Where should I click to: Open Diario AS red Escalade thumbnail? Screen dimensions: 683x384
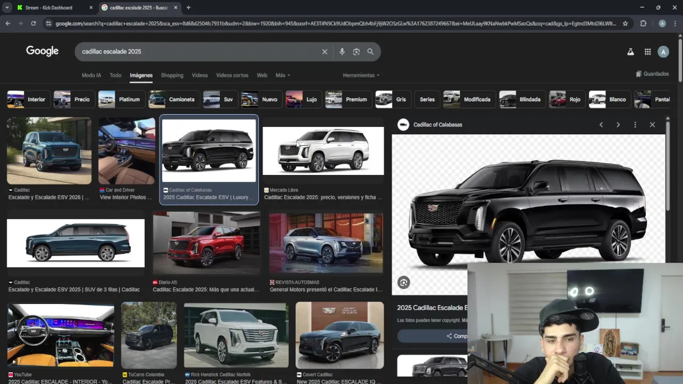[x=207, y=243]
